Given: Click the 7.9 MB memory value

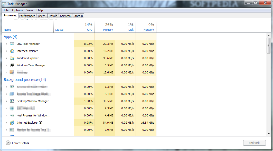Looking at the screenshot, I should click(x=109, y=130).
